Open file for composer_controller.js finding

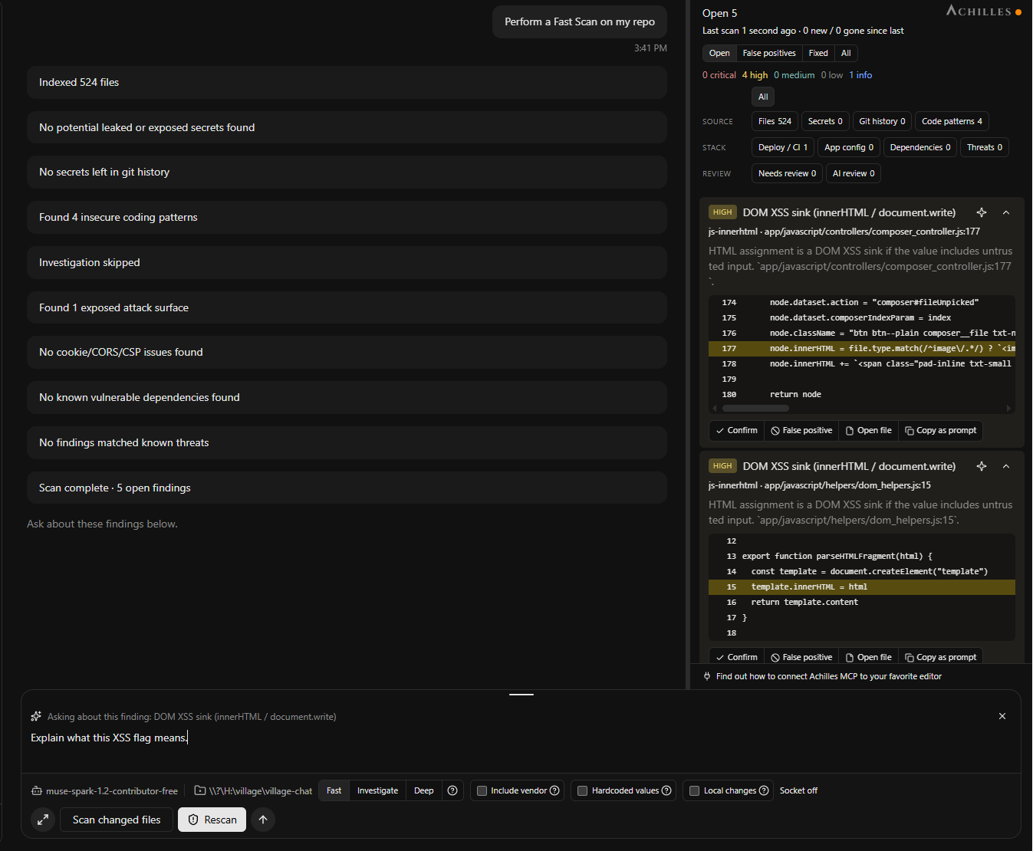(868, 430)
